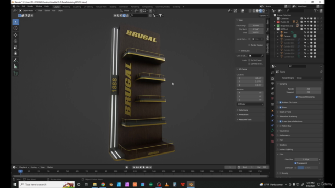Toggle Film Transparent checkbox
Image resolution: width=335 pixels, height=188 pixels.
(x=295, y=163)
